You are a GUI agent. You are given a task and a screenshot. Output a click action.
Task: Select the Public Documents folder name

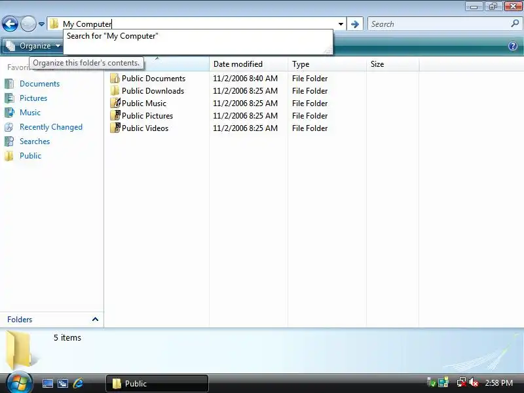point(153,79)
